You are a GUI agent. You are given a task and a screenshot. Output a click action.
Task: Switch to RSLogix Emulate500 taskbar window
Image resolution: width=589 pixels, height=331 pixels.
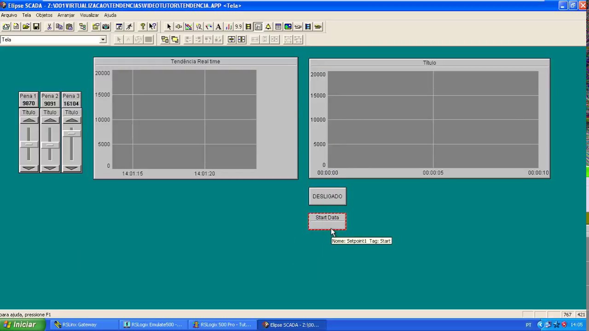(x=154, y=325)
